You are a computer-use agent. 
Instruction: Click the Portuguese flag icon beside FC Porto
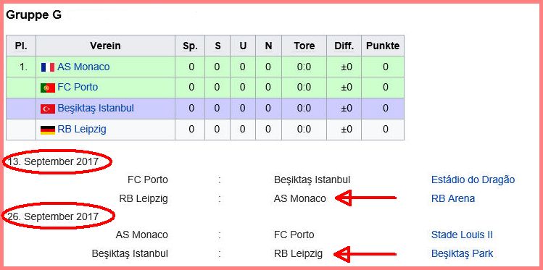click(48, 88)
